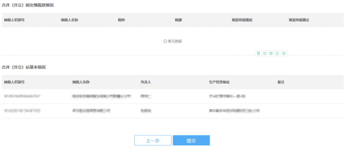Click 纳税人识别号 header in the 欠缴税款 table
The height and width of the screenshot is (150, 349).
(14, 20)
